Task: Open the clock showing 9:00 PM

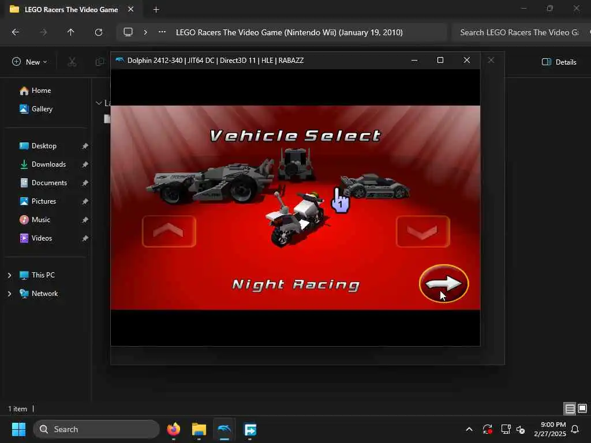Action: click(550, 429)
